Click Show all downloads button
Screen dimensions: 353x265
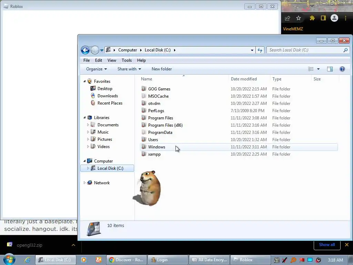(x=327, y=245)
